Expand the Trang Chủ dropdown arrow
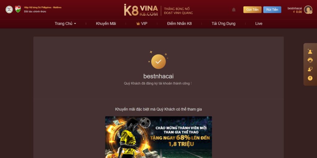317x158 pixels. (x=75, y=24)
